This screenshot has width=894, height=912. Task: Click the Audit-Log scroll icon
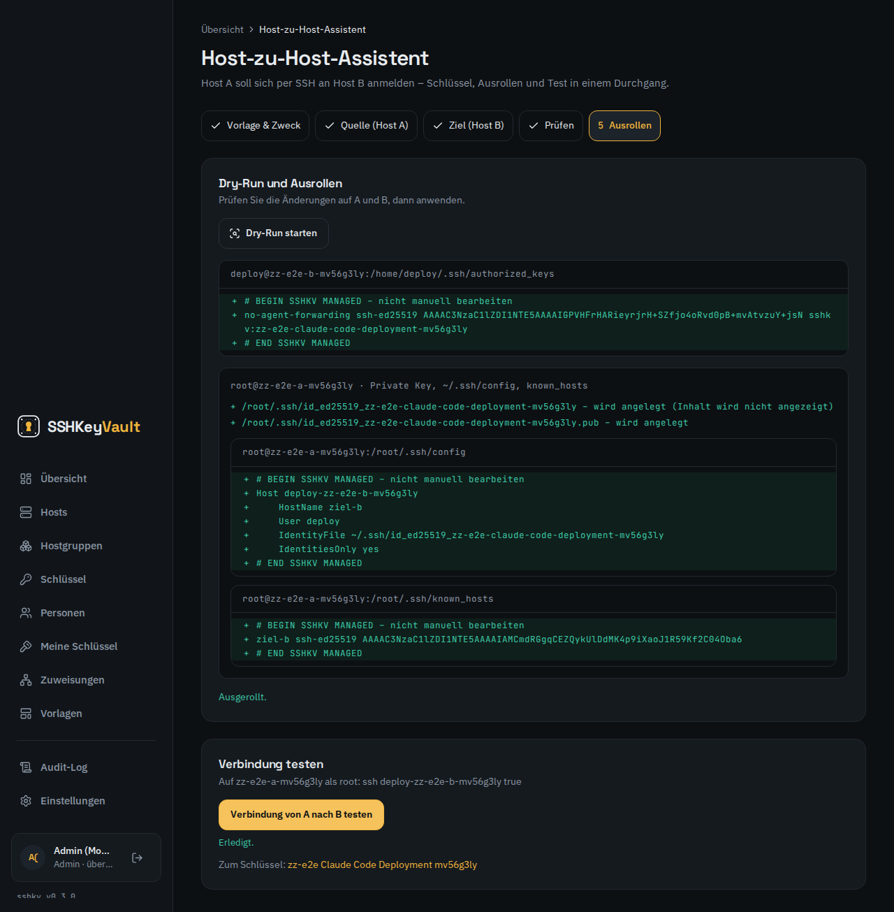[26, 767]
